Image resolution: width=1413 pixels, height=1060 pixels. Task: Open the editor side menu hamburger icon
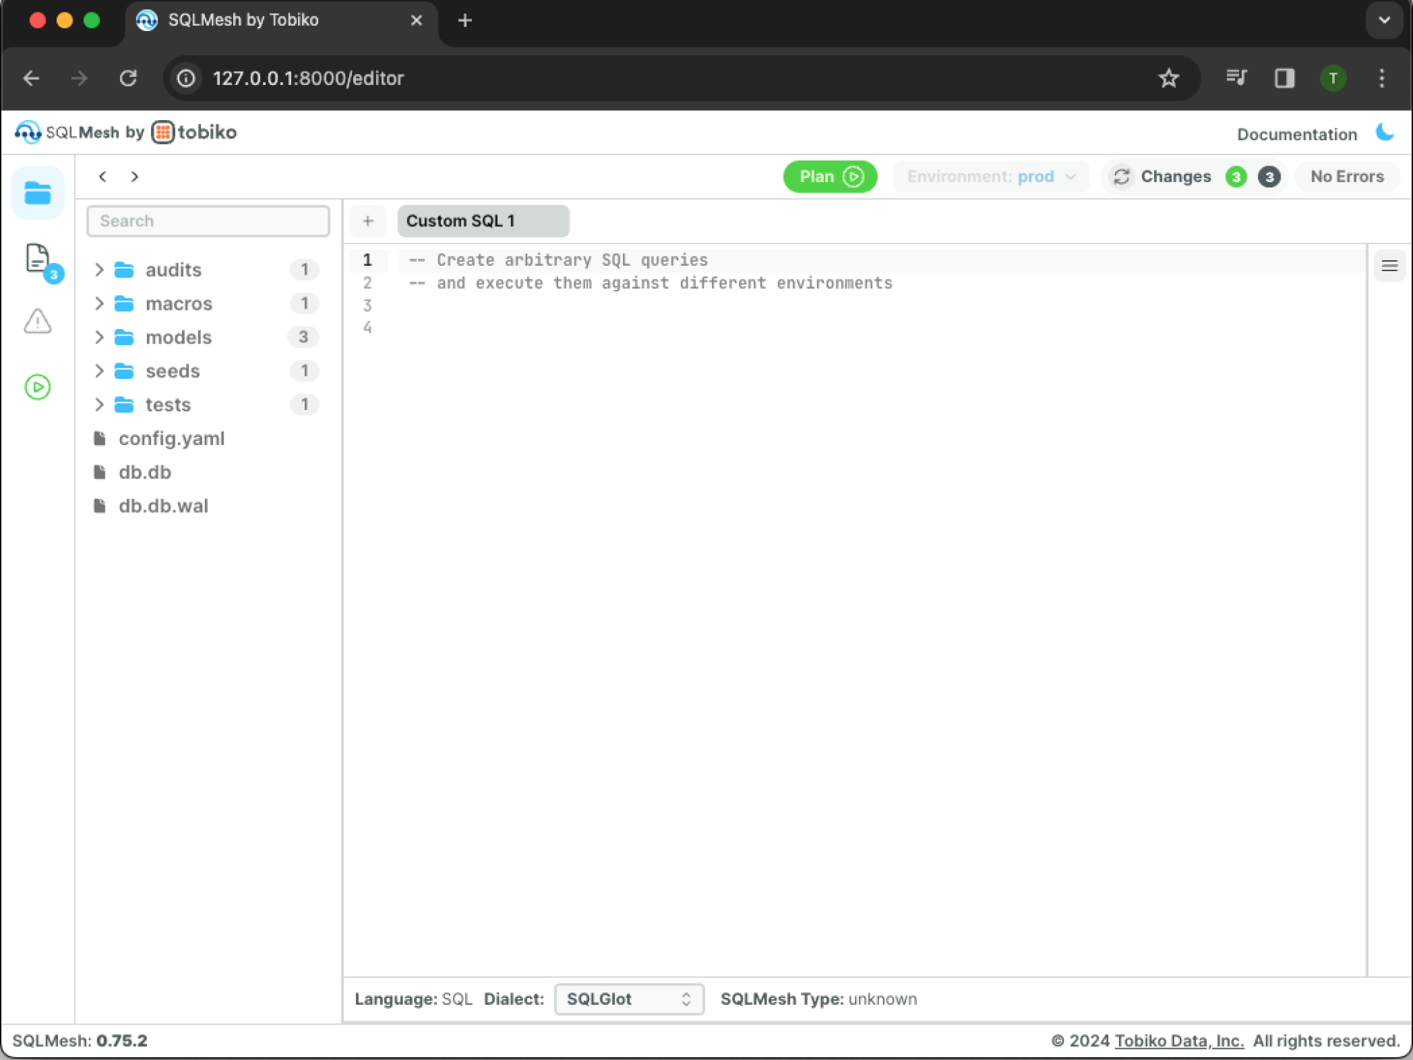tap(1390, 266)
